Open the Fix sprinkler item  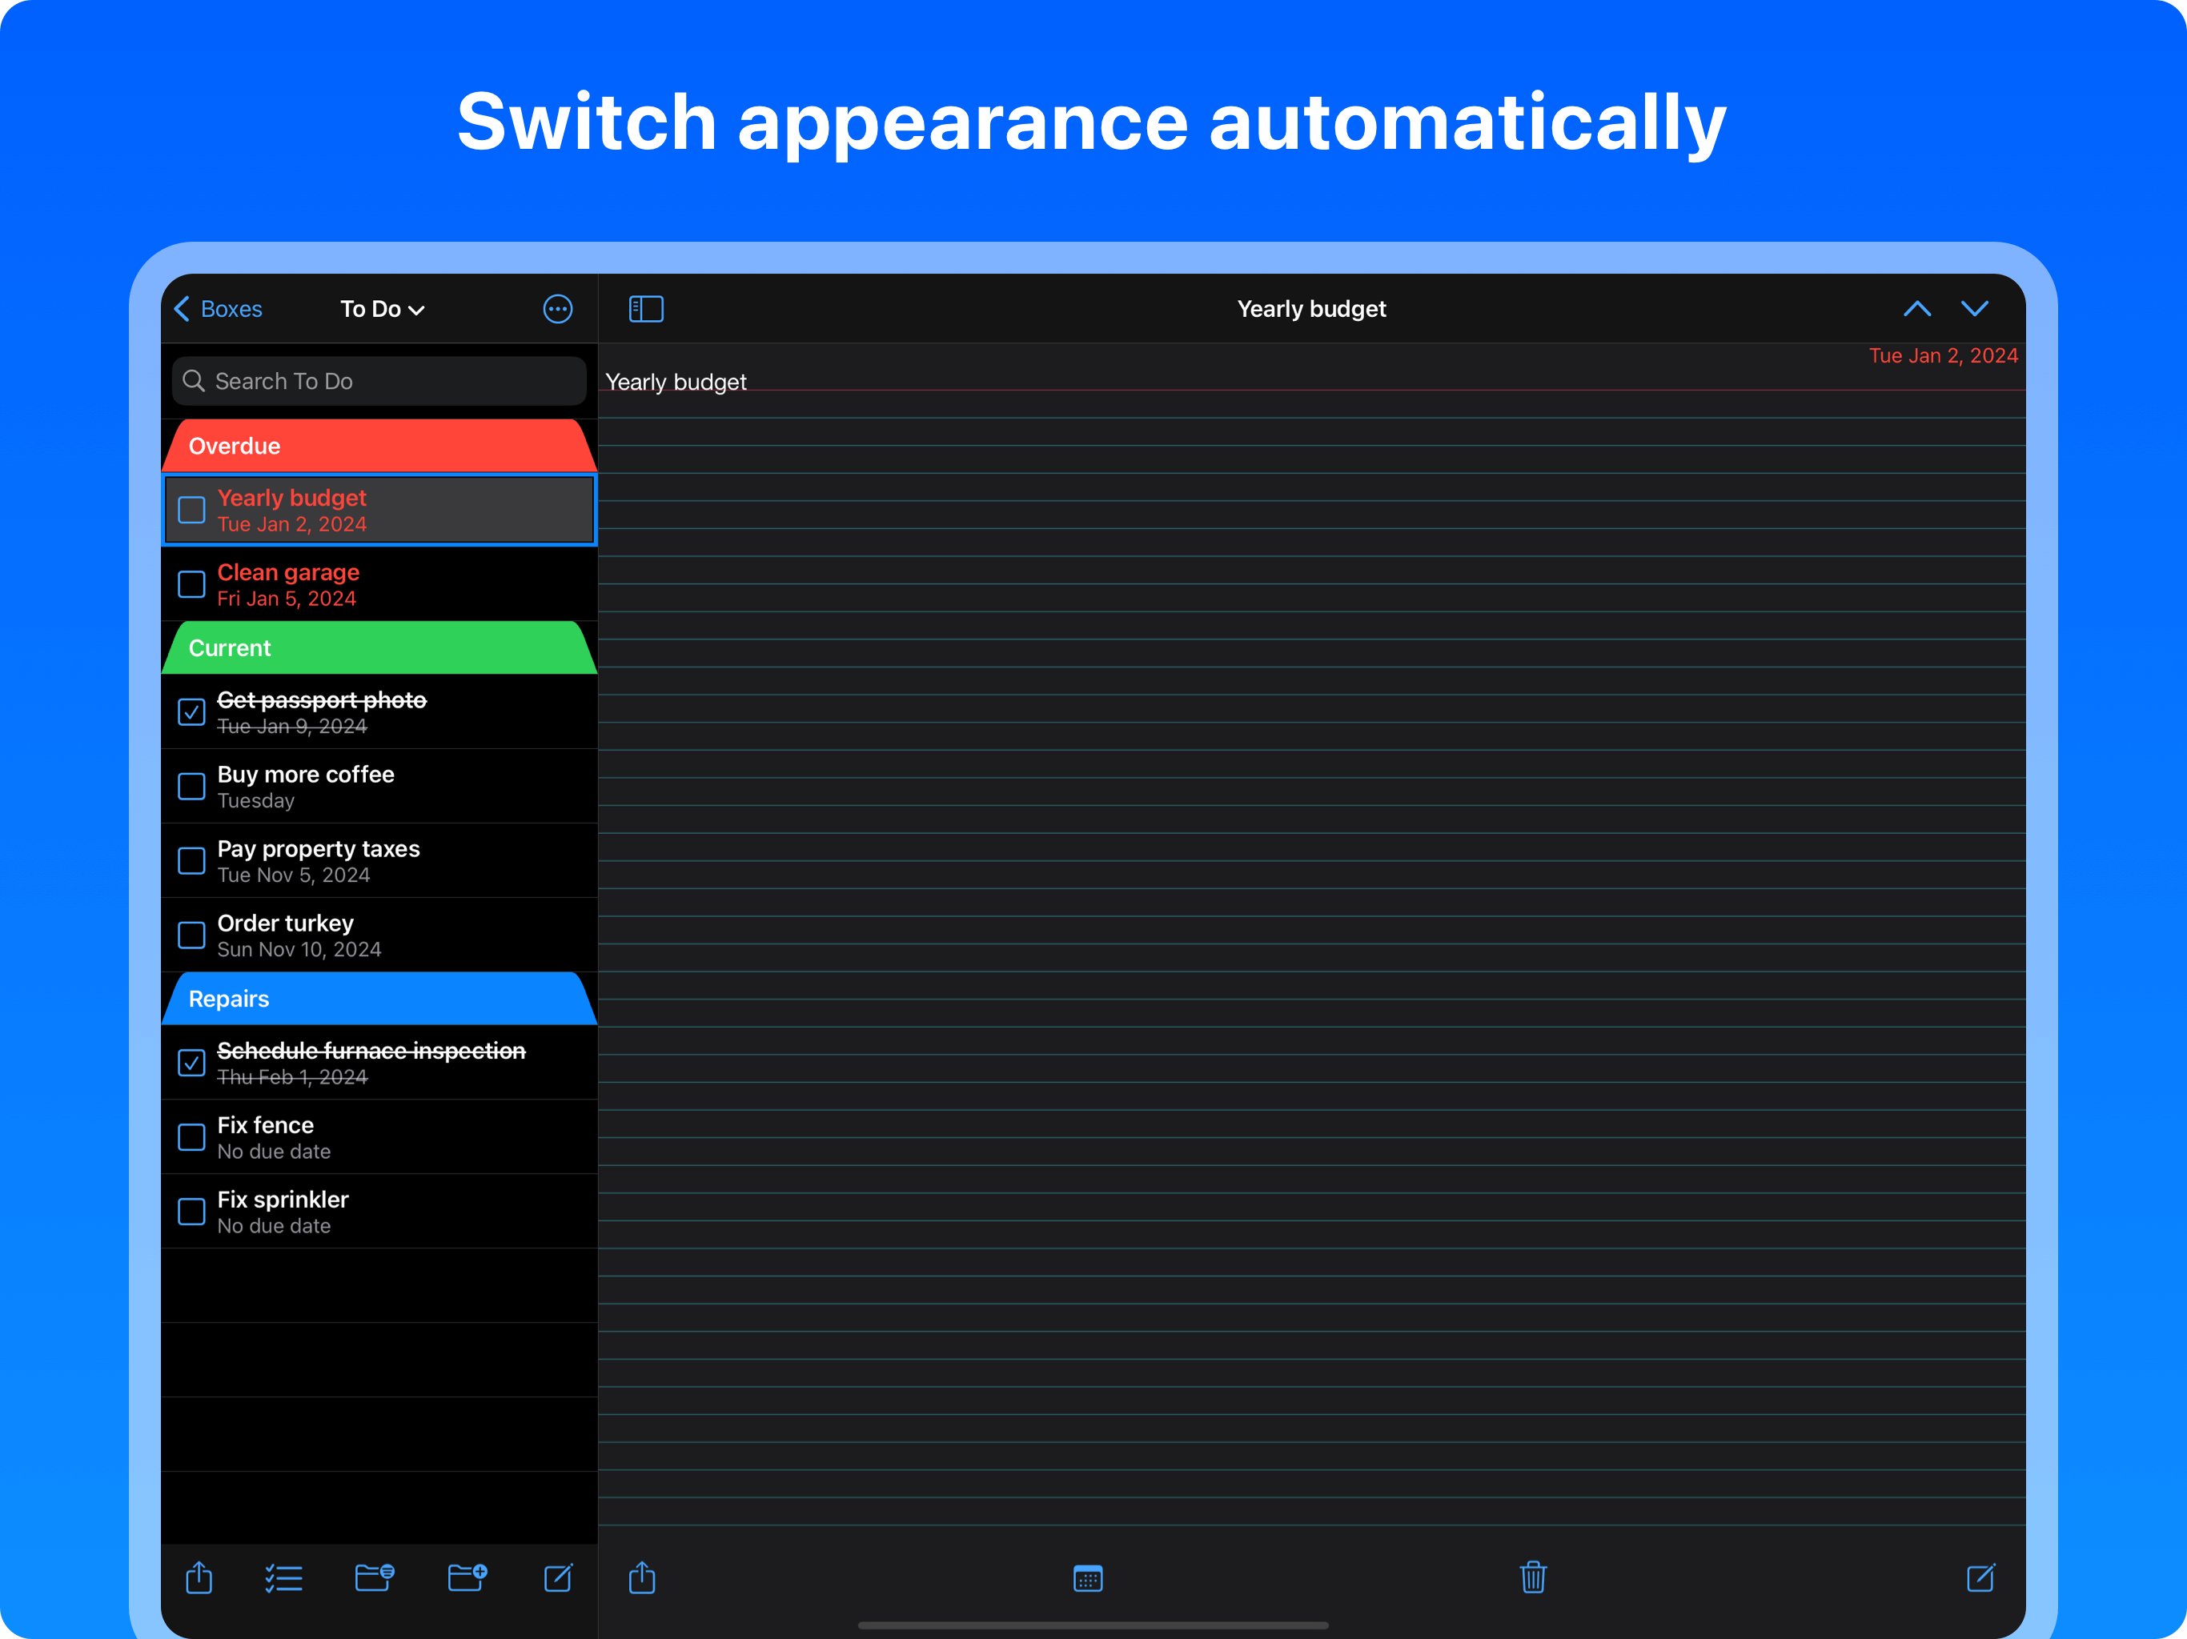point(379,1211)
